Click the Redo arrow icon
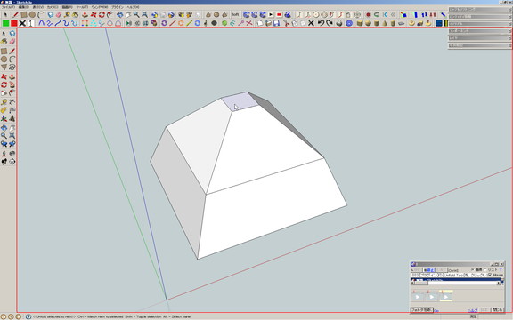513x320 pixels. 330,23
